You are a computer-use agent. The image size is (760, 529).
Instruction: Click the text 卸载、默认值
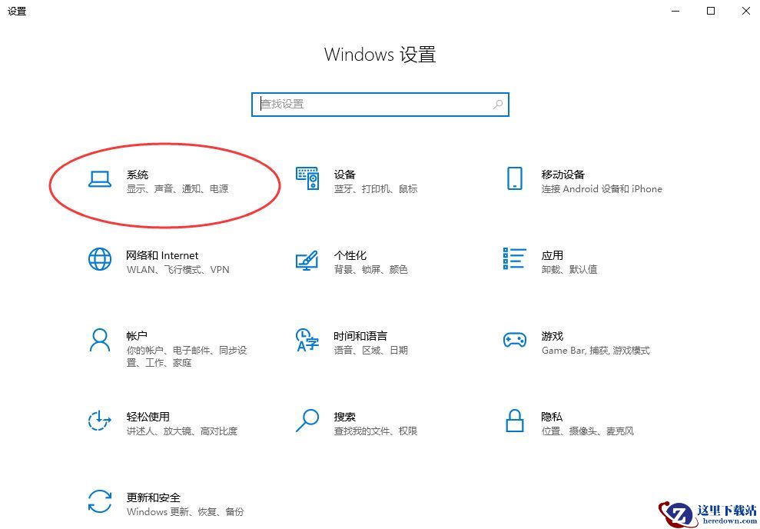pyautogui.click(x=569, y=270)
